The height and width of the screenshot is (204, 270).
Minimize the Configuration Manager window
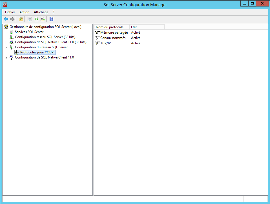point(244,3)
